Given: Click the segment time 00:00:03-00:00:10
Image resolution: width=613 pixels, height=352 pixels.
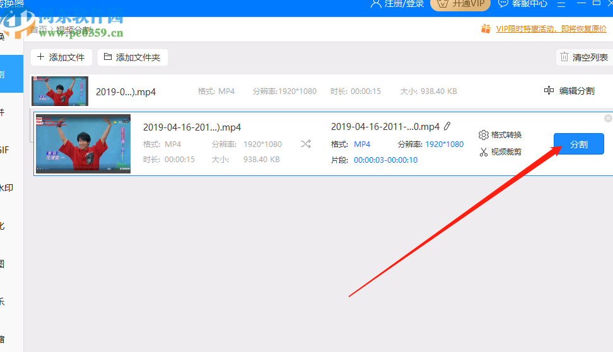Looking at the screenshot, I should (x=385, y=160).
